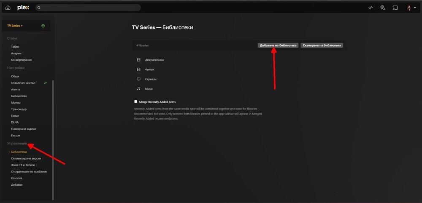
Task: Click the Сканиране на библиотека button
Action: (x=322, y=45)
